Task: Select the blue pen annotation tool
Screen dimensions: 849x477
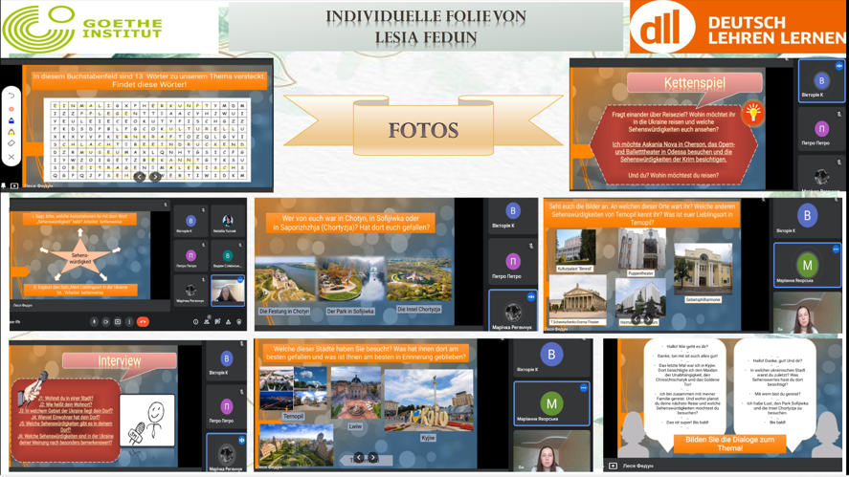Action: tap(11, 120)
